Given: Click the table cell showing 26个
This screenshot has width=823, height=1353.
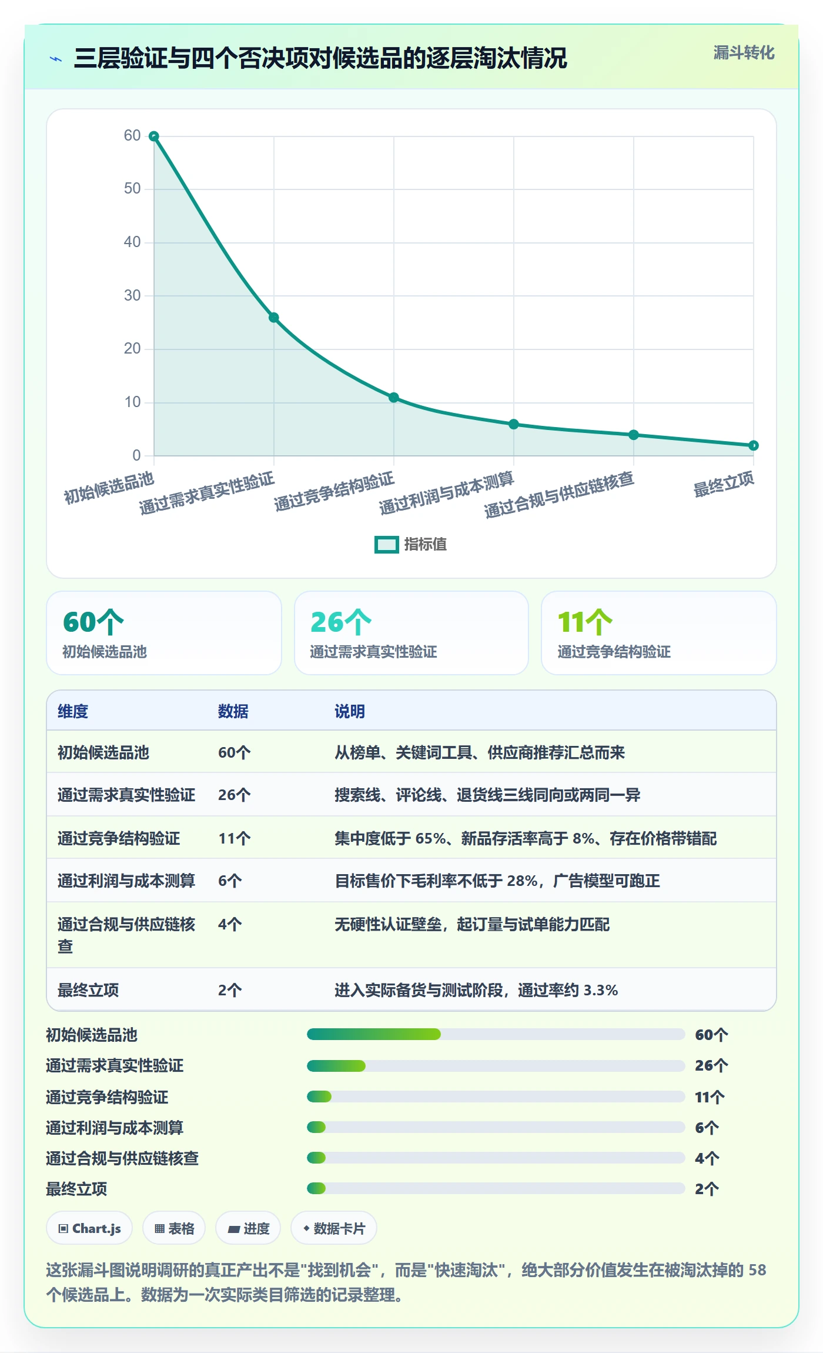Looking at the screenshot, I should coord(235,795).
